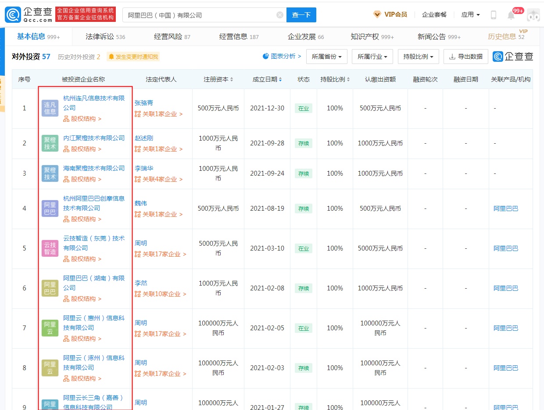Click 关联4家企业 under 李瑞华
This screenshot has height=410, width=544.
point(158,179)
